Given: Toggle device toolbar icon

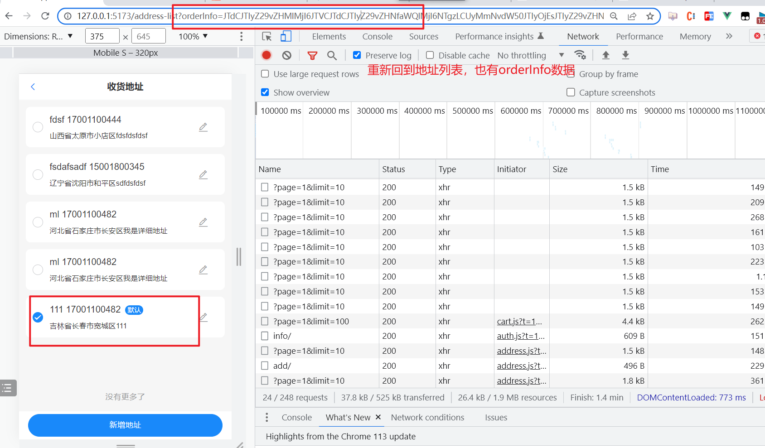Looking at the screenshot, I should click(286, 36).
